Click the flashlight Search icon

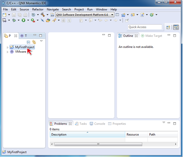54,20
